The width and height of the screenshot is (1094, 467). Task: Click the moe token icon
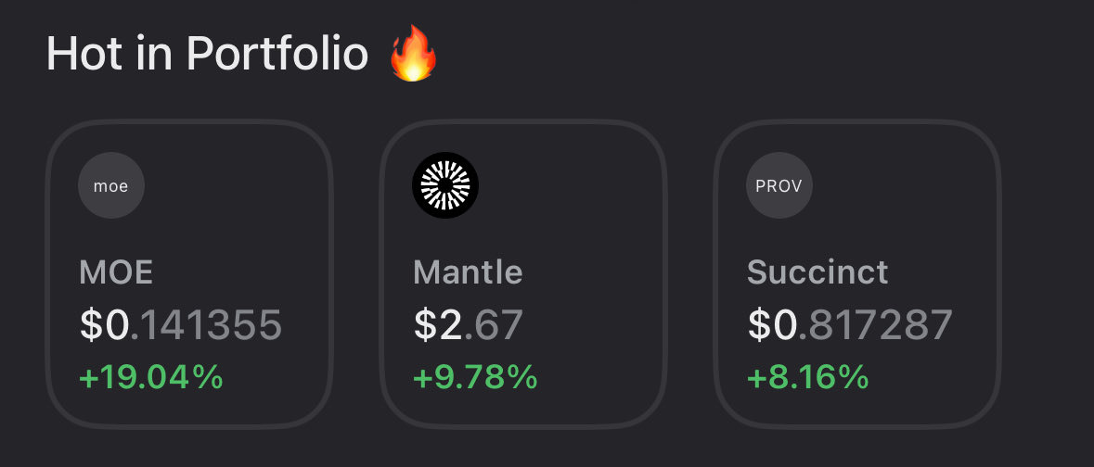111,185
